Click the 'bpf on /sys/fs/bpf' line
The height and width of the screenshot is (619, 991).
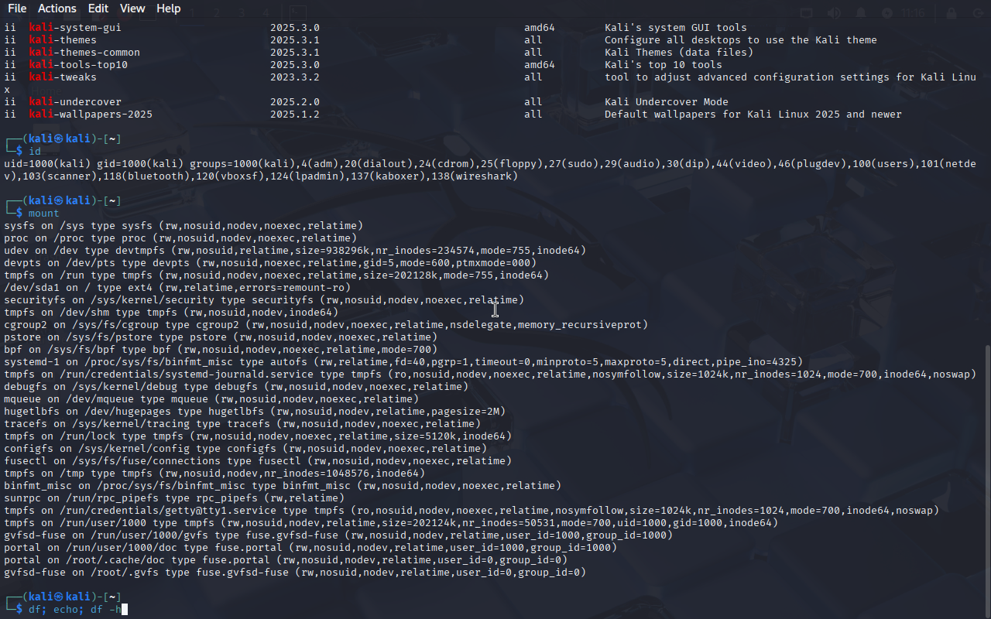click(221, 350)
